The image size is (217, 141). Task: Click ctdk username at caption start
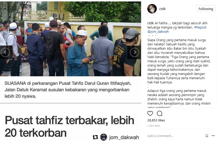pos(150,23)
